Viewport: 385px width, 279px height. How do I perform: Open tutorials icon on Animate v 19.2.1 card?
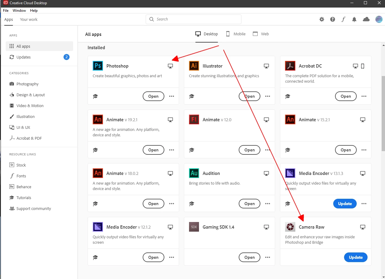click(95, 150)
